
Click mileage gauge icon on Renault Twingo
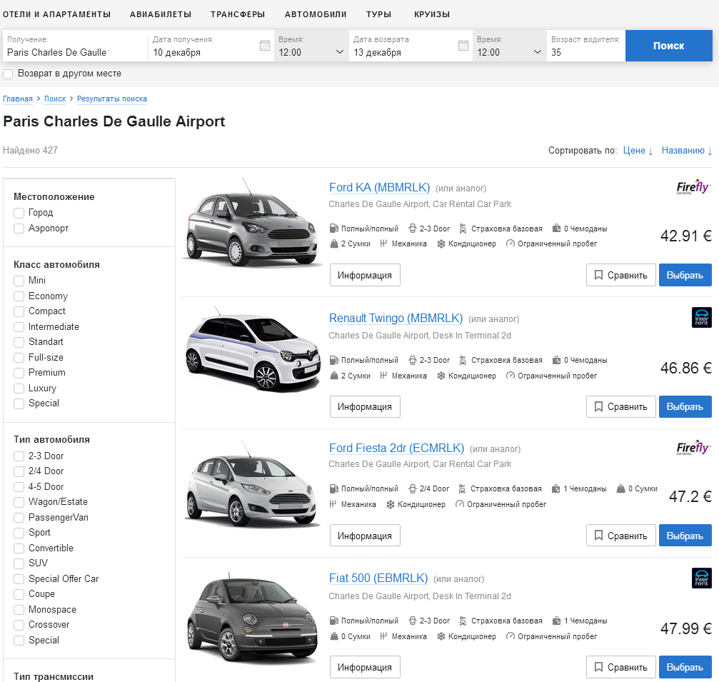tap(510, 376)
